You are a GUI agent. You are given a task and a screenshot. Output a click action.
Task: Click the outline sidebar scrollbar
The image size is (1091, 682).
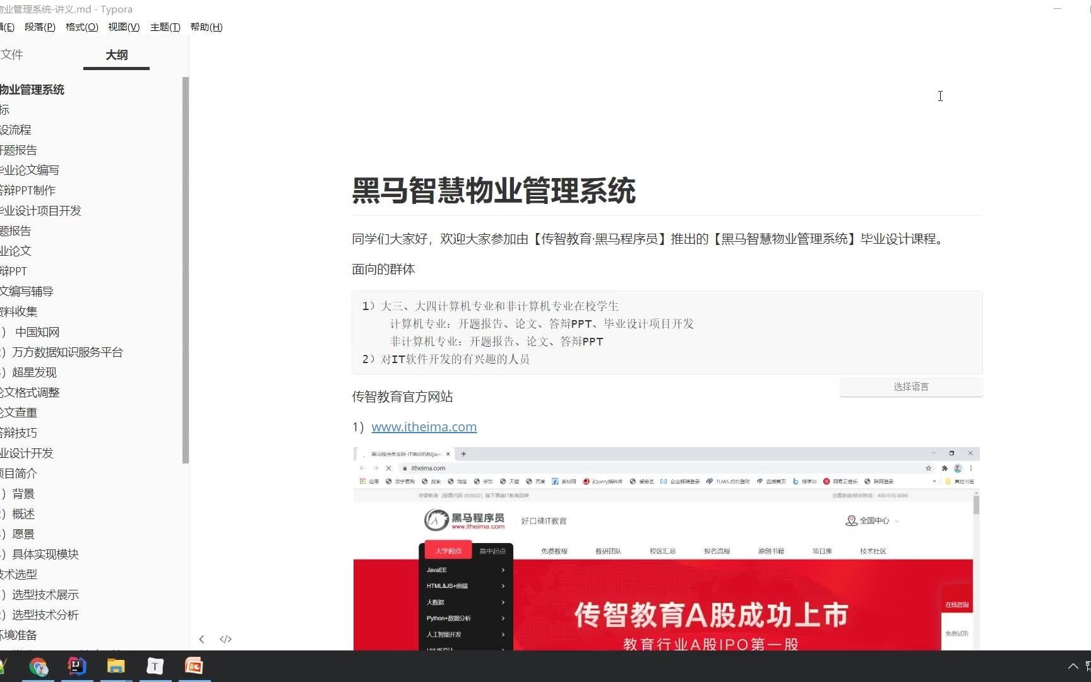coord(185,270)
